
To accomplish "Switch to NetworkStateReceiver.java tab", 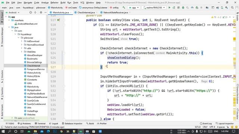I will (x=115, y=12).
